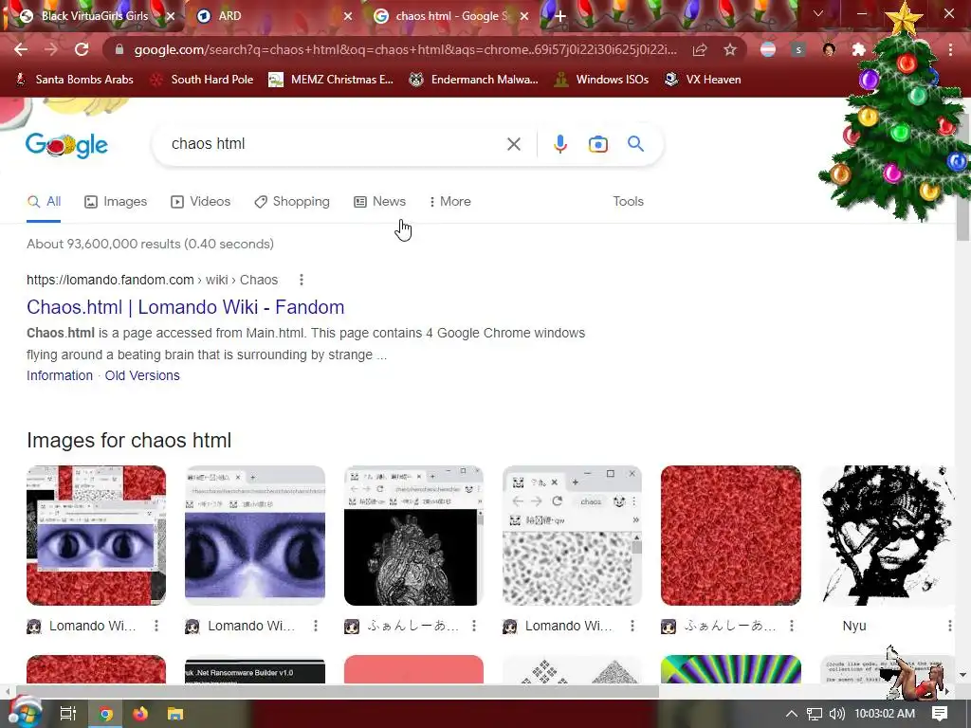Click the address bar URL
Viewport: 971px width, 728px height.
pos(406,49)
